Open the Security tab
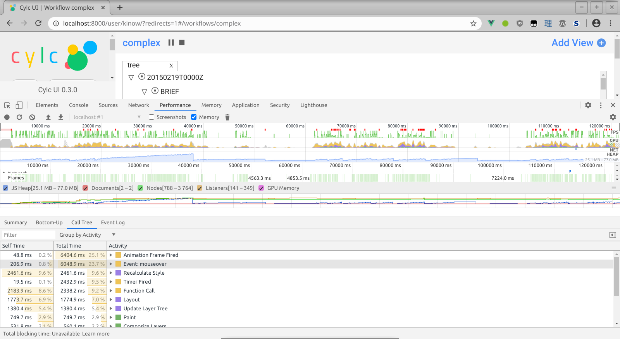 click(280, 105)
